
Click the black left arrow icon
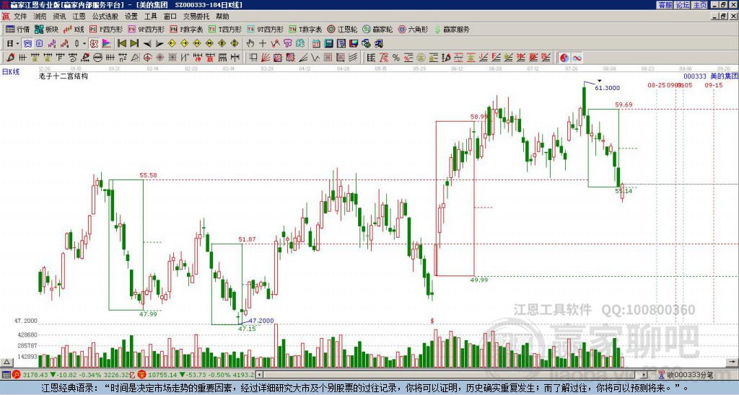click(147, 43)
